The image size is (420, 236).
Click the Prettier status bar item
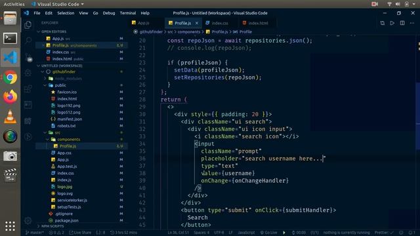coord(384,233)
